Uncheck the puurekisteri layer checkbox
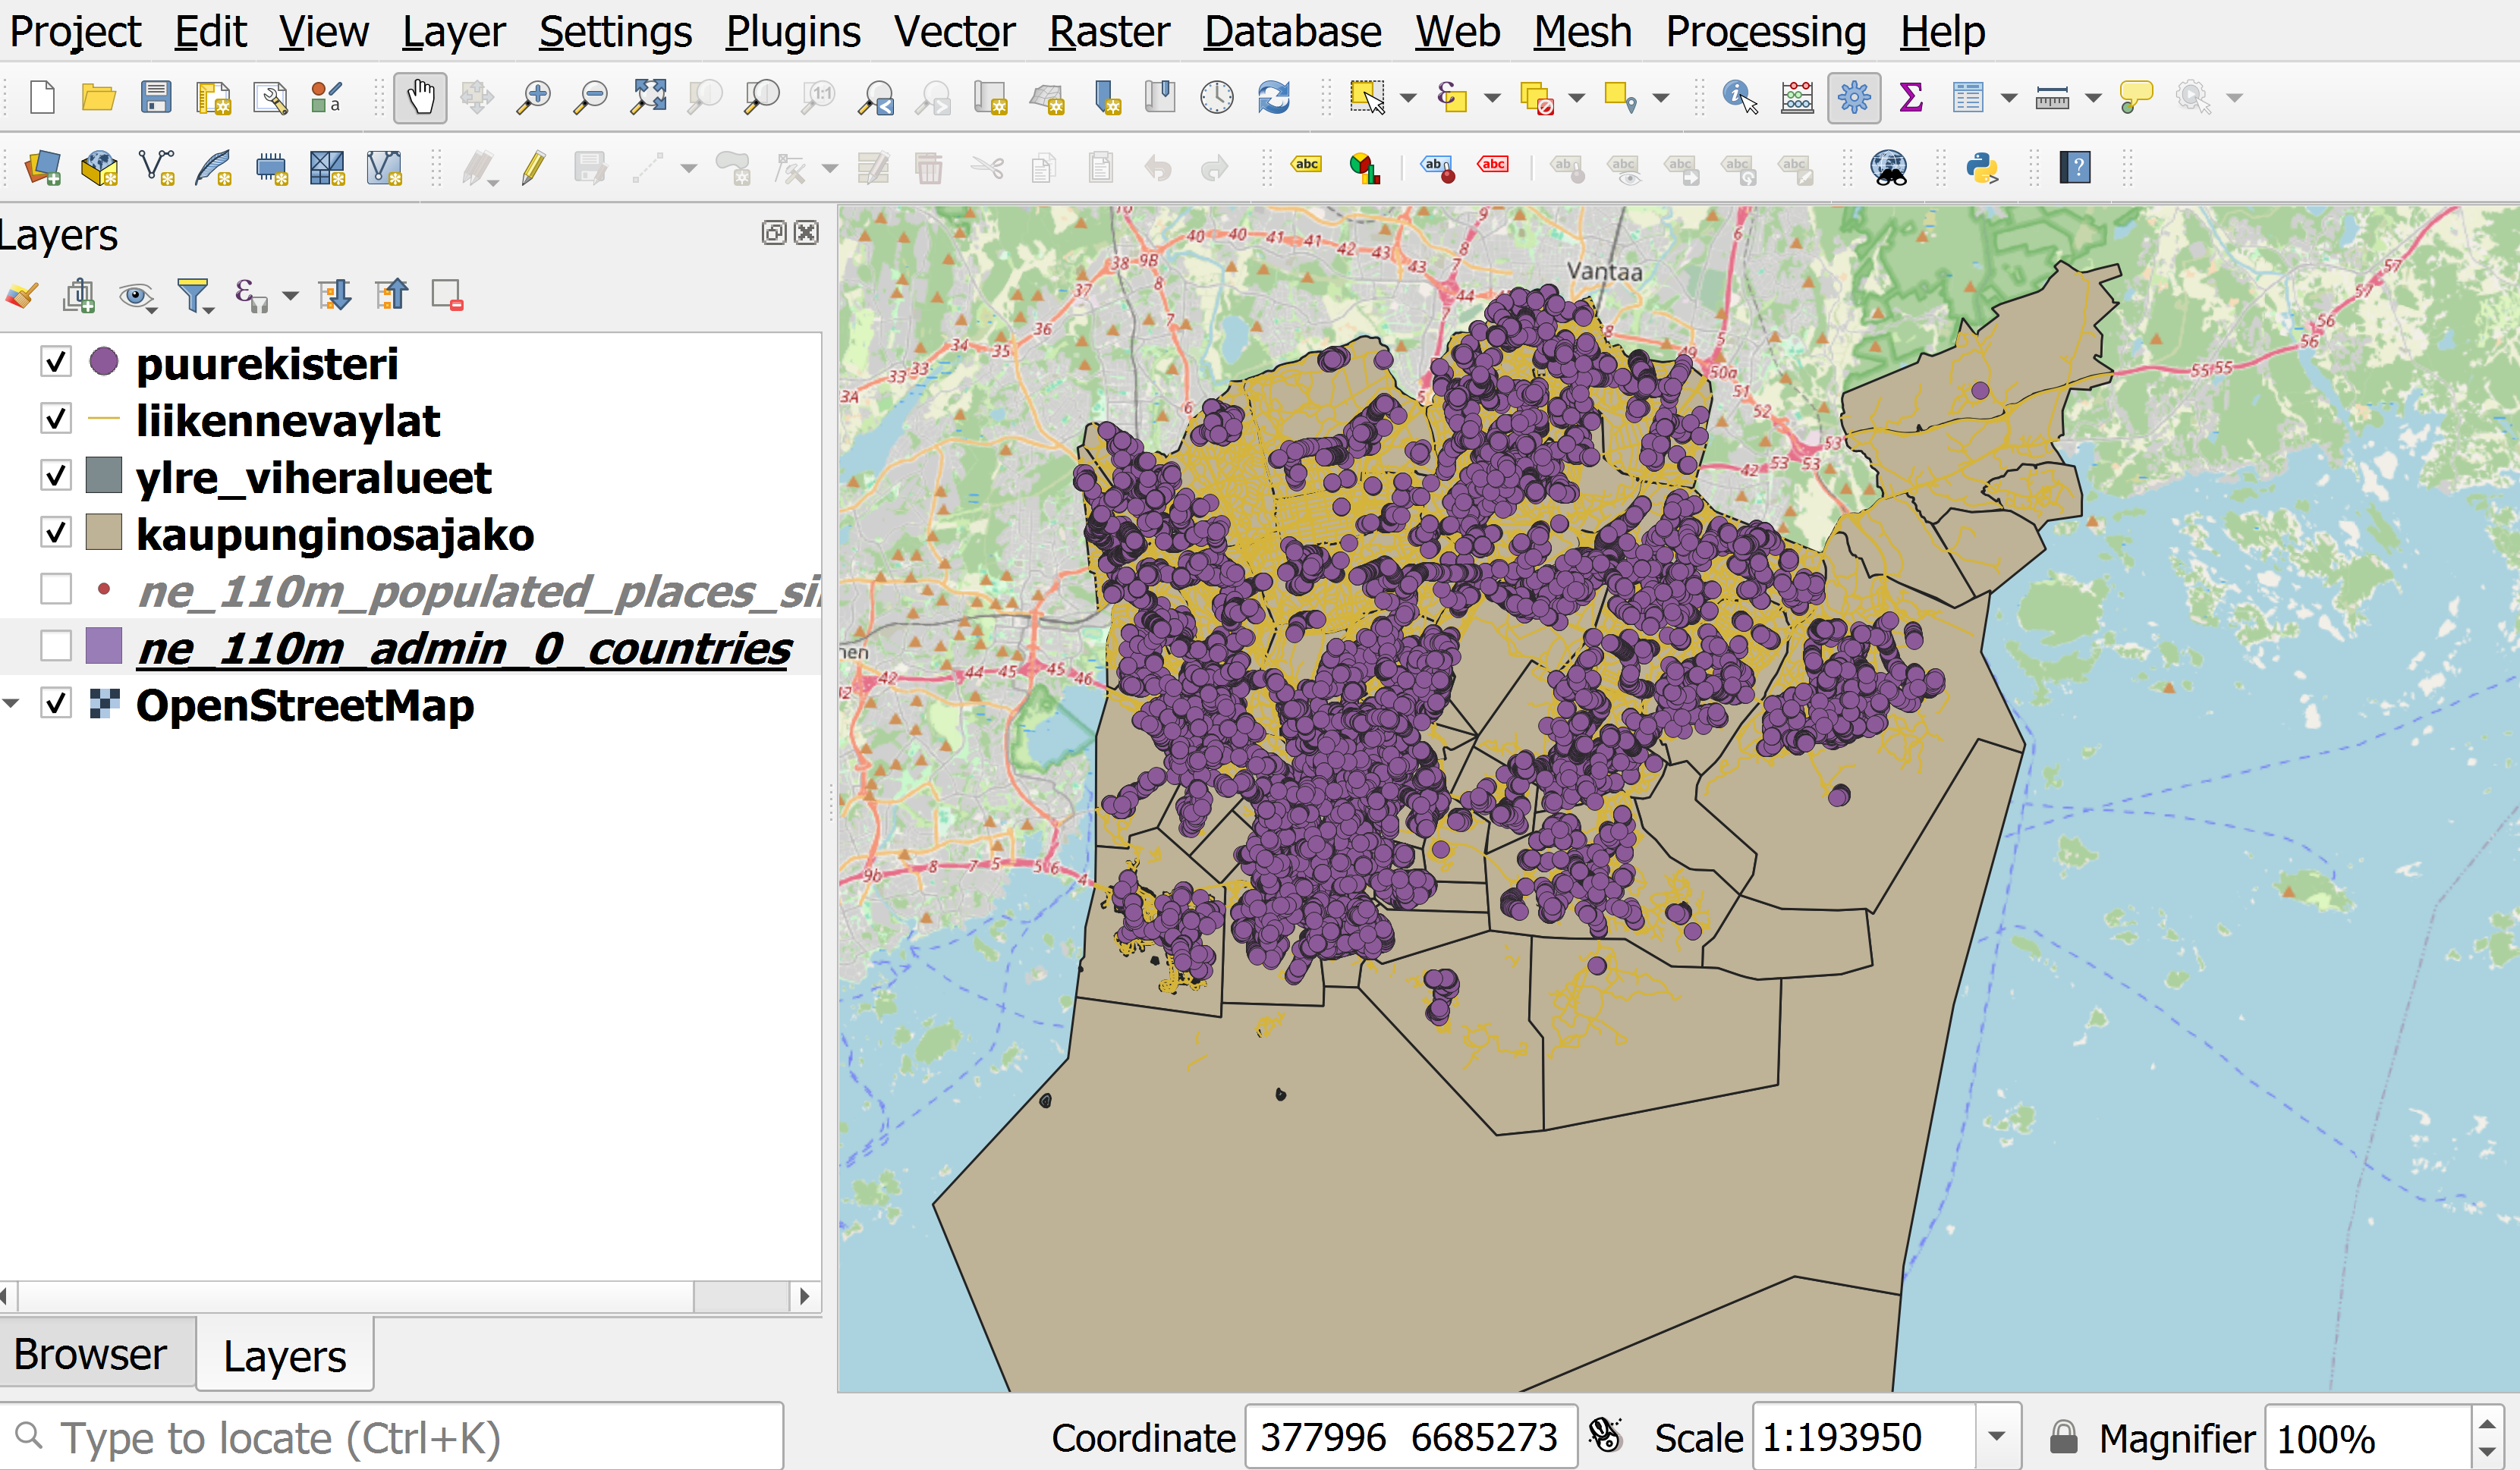The width and height of the screenshot is (2520, 1470). (56, 362)
